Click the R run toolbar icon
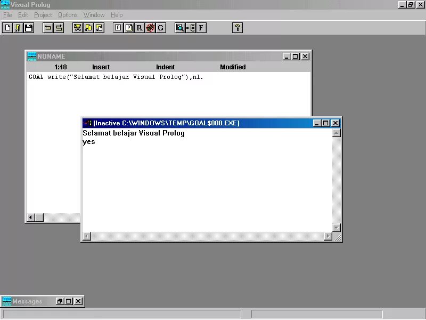Screen dimensions: 426x320 click(140, 28)
